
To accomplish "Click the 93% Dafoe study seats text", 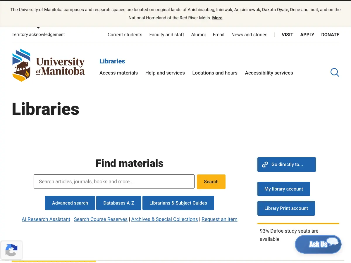I will (289, 235).
